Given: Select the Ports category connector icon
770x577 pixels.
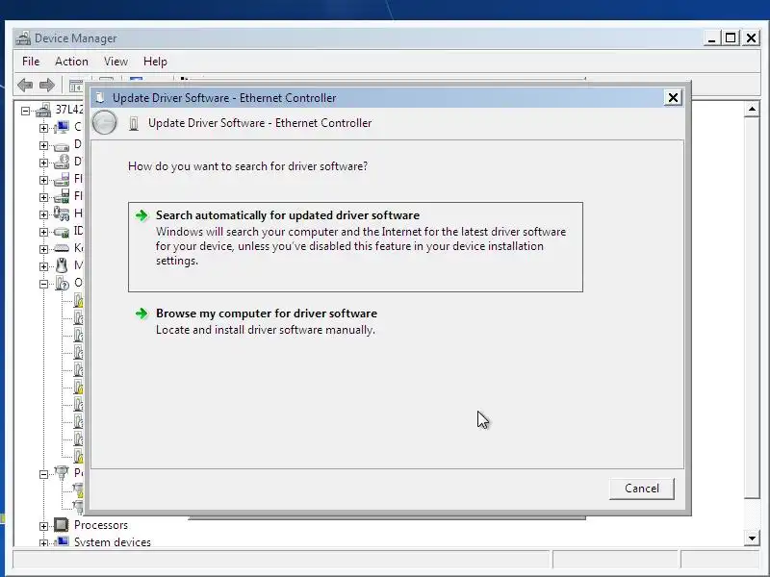Looking at the screenshot, I should point(62,473).
